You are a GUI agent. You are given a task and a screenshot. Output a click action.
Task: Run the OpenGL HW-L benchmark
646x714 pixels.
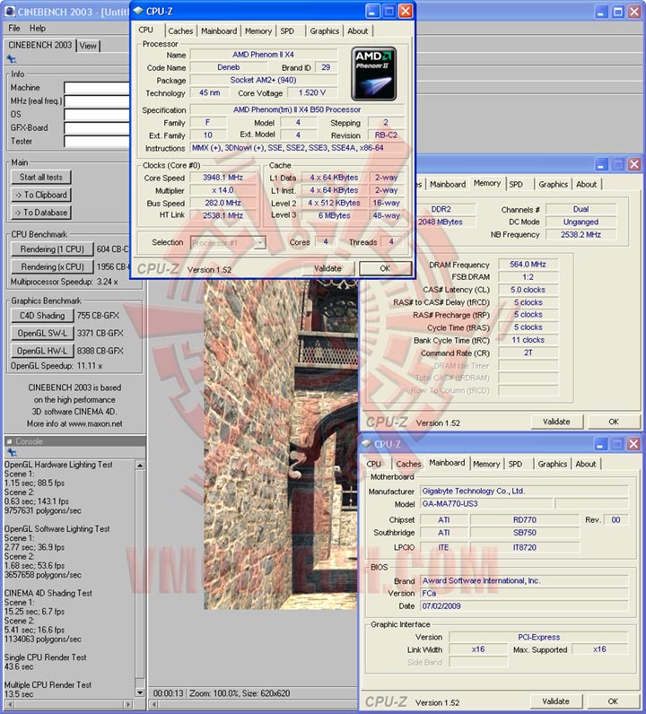coord(42,351)
